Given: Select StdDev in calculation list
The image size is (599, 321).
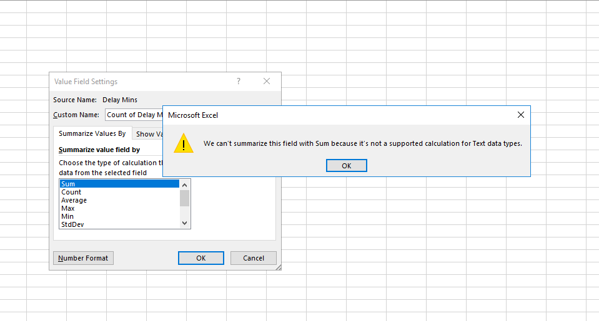Looking at the screenshot, I should [x=119, y=224].
